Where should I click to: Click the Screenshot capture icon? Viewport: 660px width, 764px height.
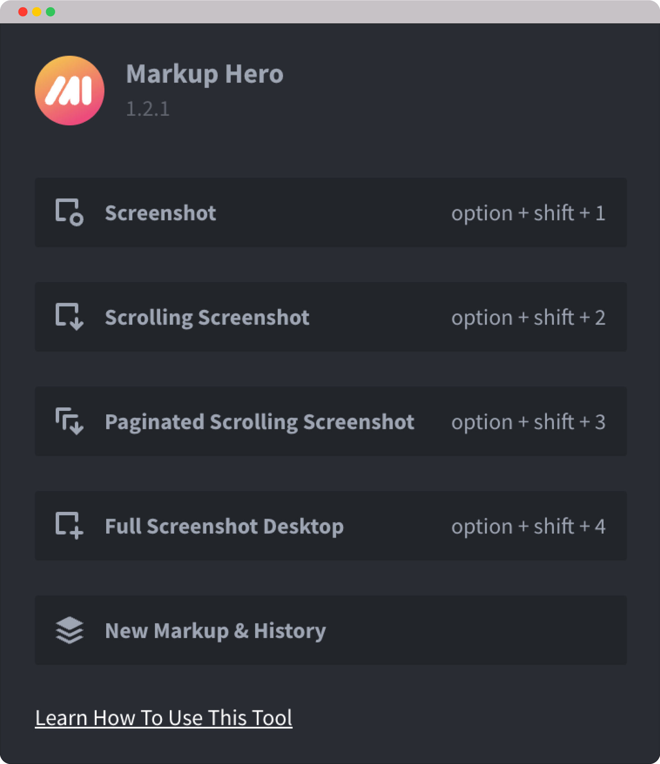point(69,212)
